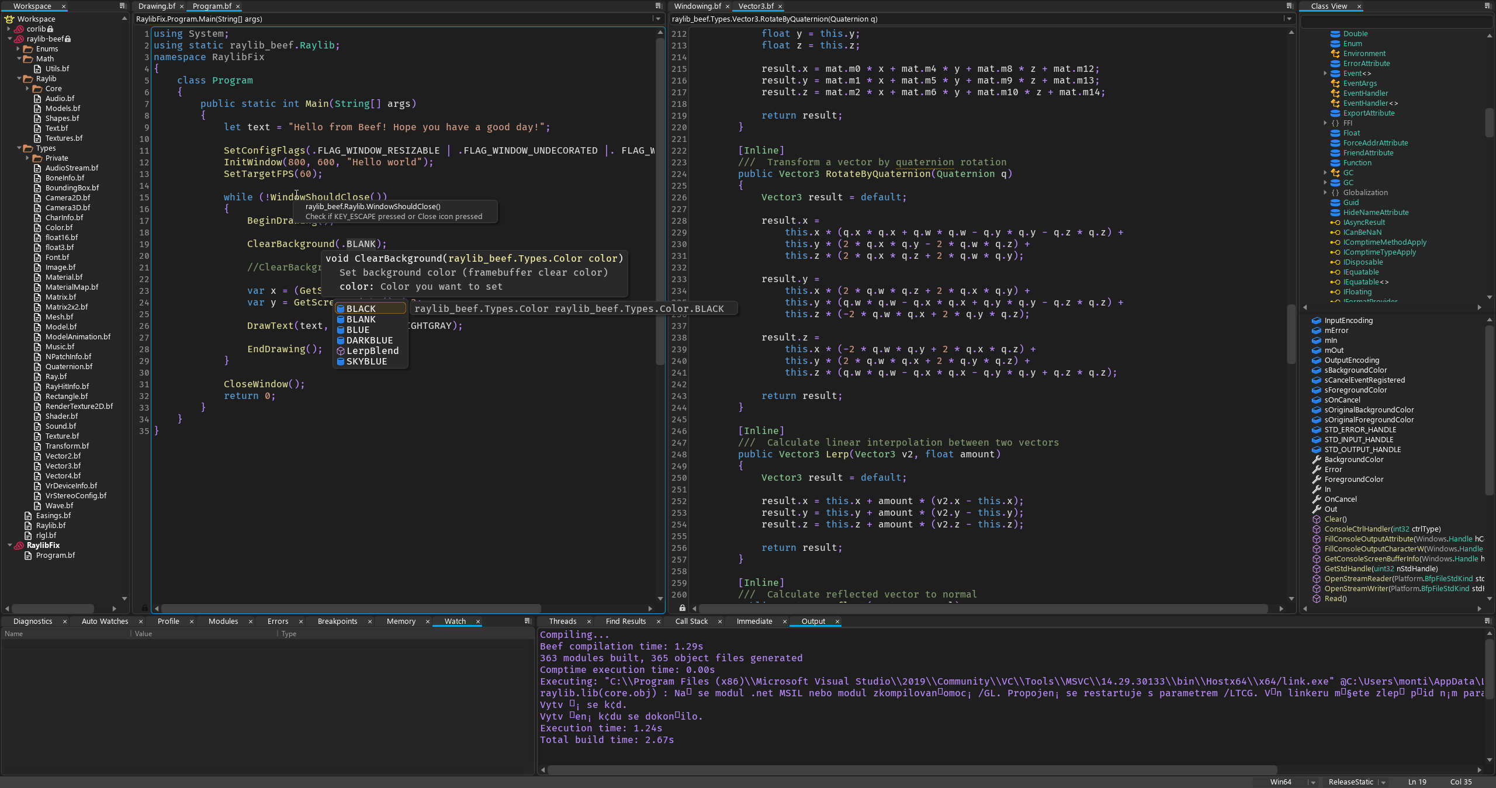The image size is (1496, 788).
Task: Click STD_ERROR_HANDLE field icon
Action: click(1317, 429)
